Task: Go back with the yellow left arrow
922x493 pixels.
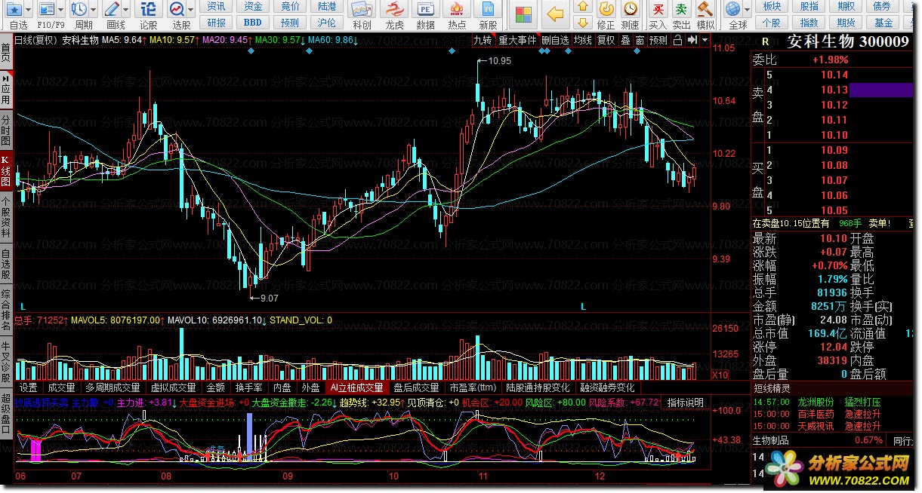Action: (x=555, y=13)
